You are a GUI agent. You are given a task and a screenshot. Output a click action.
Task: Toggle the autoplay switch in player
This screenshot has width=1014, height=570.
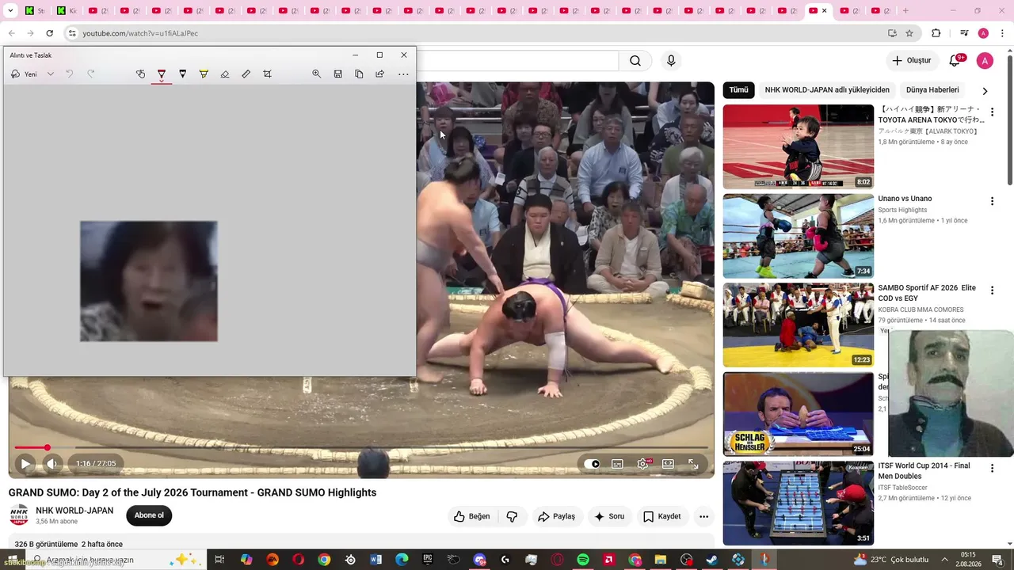click(592, 464)
